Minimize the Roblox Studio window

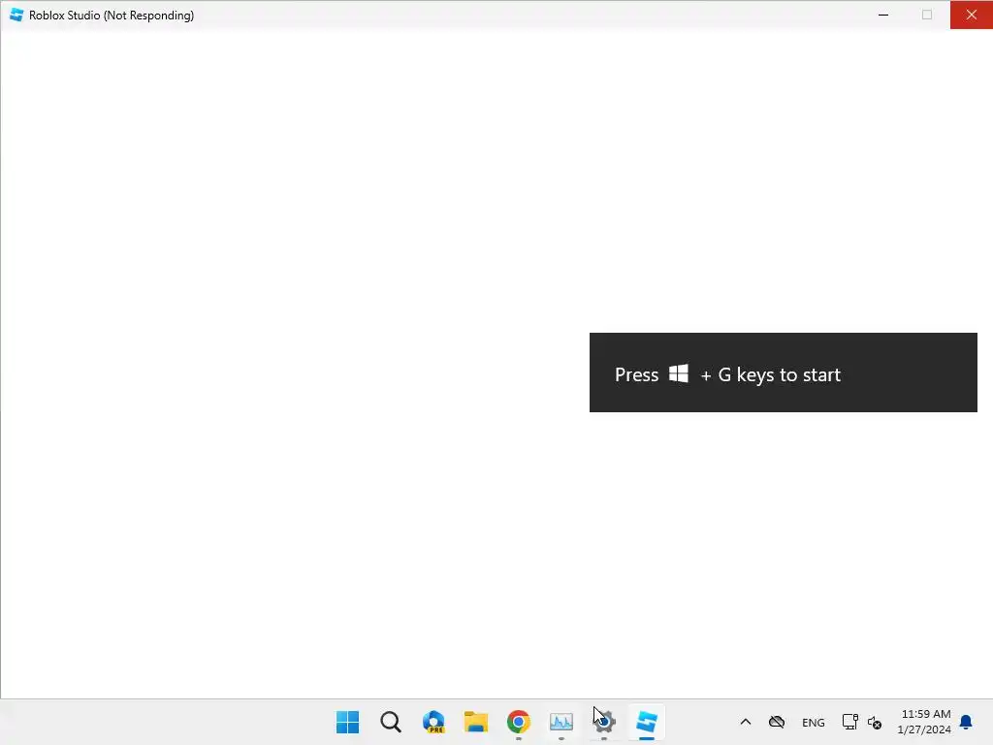click(x=883, y=15)
